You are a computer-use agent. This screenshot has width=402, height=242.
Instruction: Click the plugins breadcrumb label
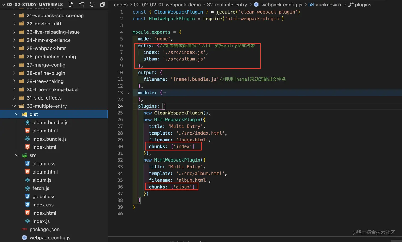(363, 5)
